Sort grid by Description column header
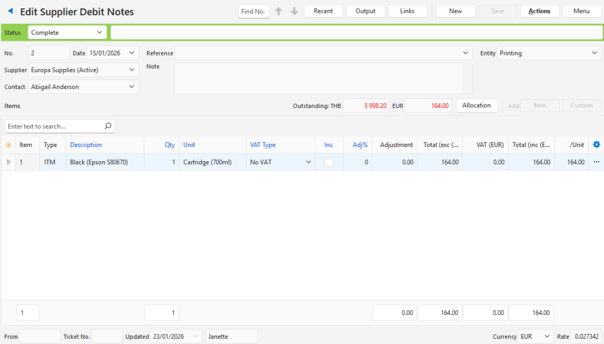This screenshot has width=604, height=344. 86,145
